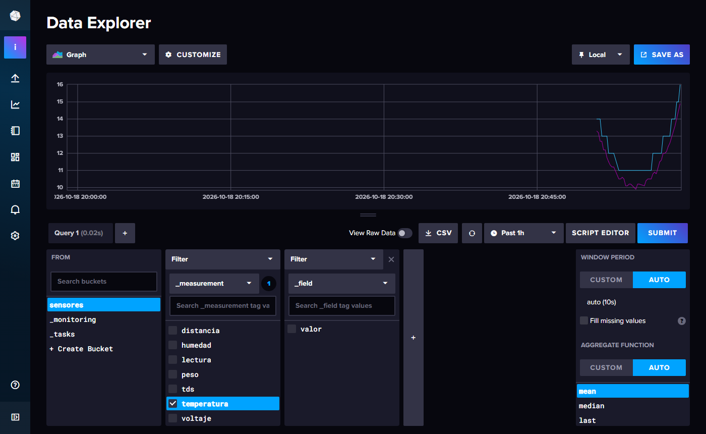
Task: Open the Local timezone dropdown
Action: (601, 55)
